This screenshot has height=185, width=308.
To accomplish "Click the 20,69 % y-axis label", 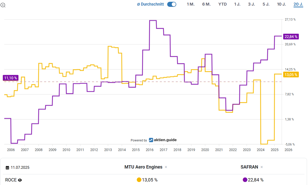I will point(290,44).
